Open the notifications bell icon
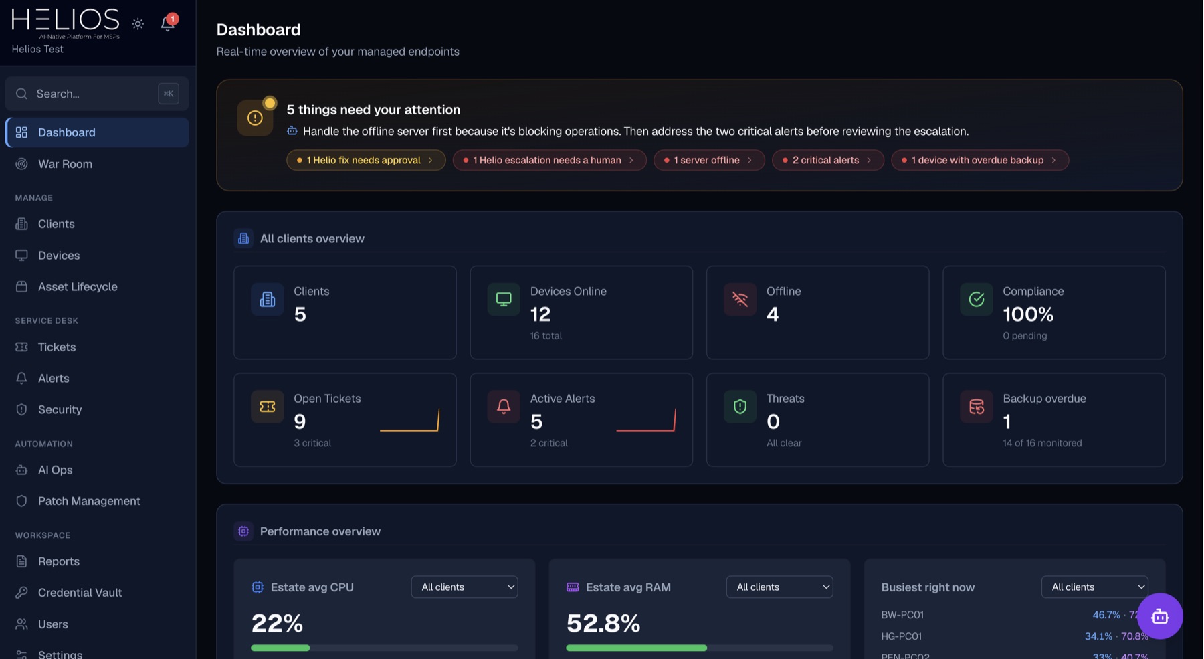 [167, 23]
